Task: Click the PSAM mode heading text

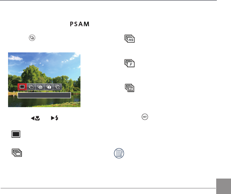Action: [79, 24]
